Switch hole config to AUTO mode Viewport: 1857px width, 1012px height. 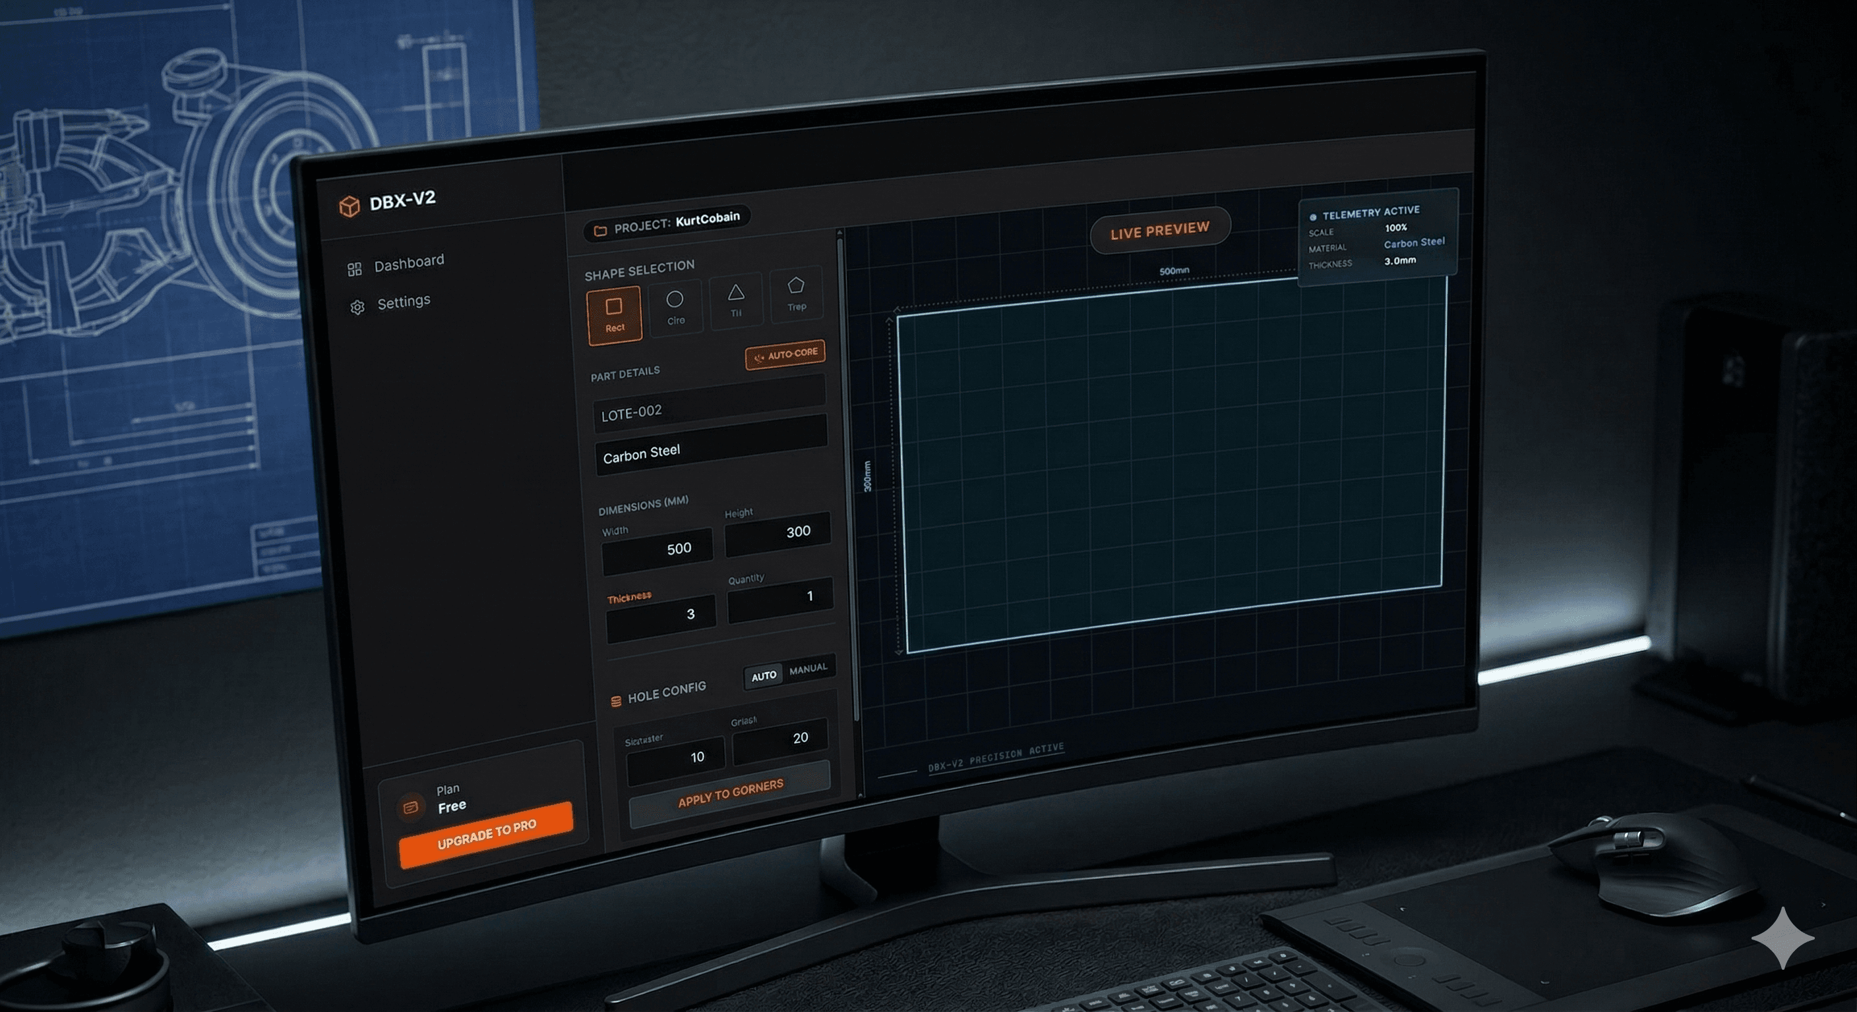(x=764, y=677)
